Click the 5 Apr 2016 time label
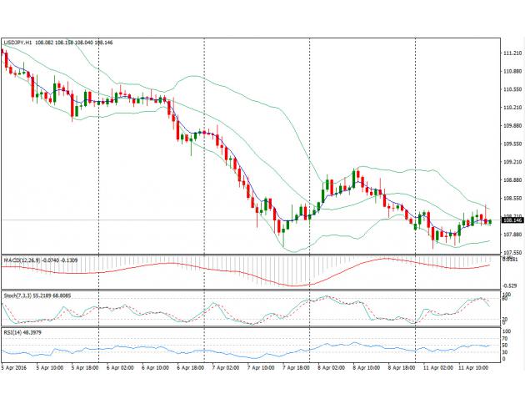The width and height of the screenshot is (525, 409). [15, 366]
